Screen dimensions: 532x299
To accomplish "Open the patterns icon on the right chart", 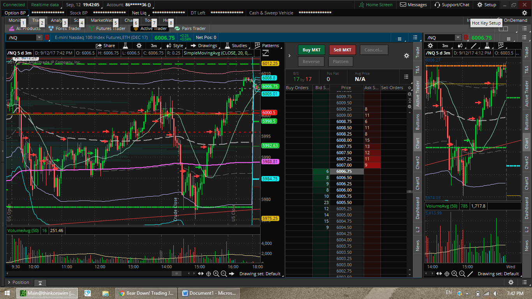I will click(x=500, y=46).
